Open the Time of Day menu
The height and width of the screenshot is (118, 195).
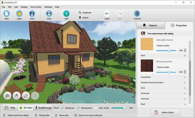pos(36,7)
